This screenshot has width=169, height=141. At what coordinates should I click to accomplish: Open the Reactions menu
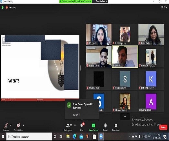116,127
